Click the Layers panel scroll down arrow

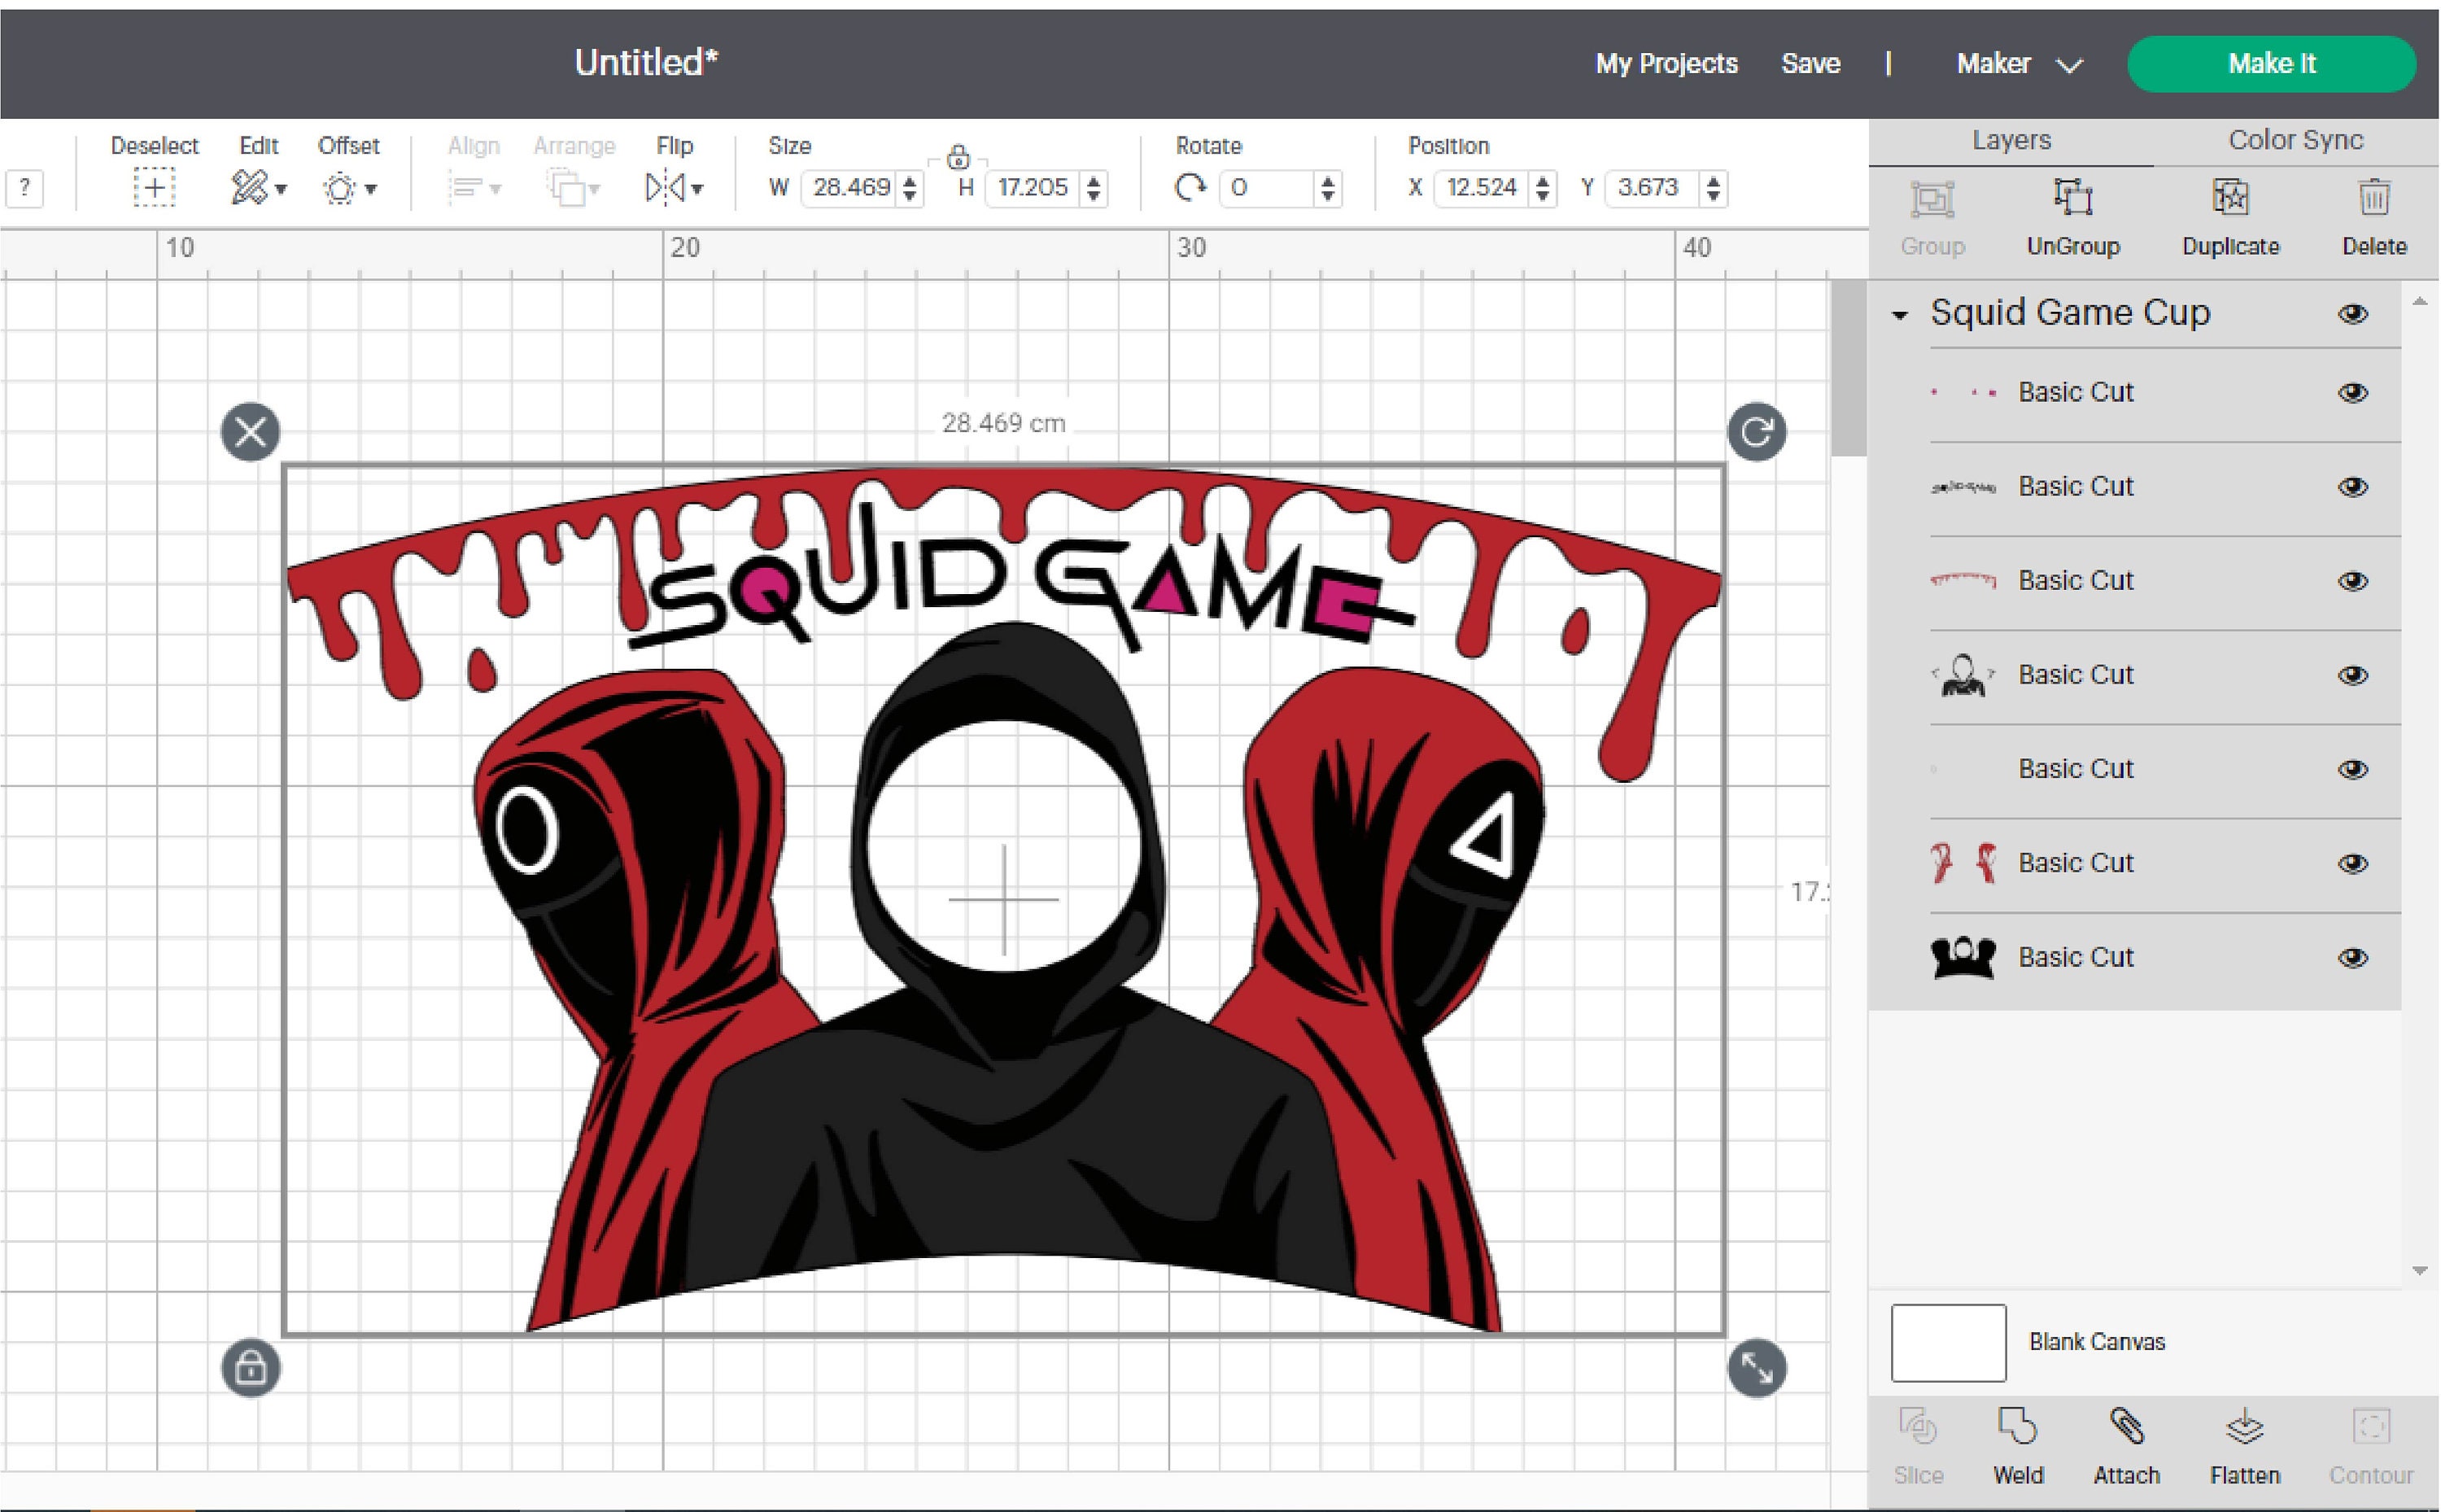click(2419, 1271)
